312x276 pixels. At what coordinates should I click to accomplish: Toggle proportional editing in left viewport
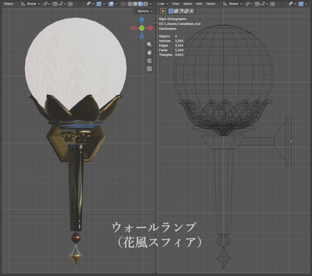[x=70, y=4]
